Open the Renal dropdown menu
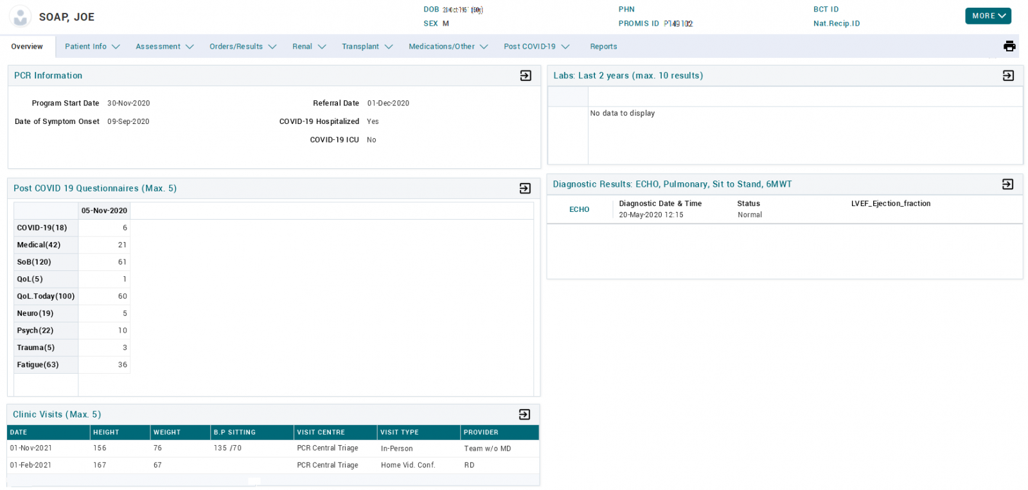The image size is (1028, 490). (x=308, y=47)
